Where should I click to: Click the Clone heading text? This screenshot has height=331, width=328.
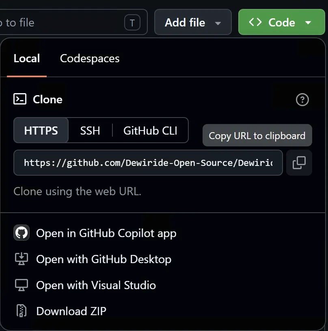tap(47, 99)
